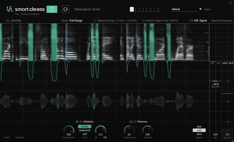Screen dimensions: 234x142
Task: Click the gain reduction meter value 0.5
Action: 212,63
